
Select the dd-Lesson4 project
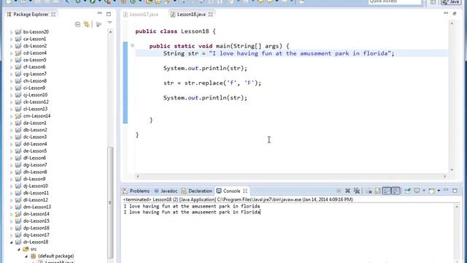tap(35, 144)
